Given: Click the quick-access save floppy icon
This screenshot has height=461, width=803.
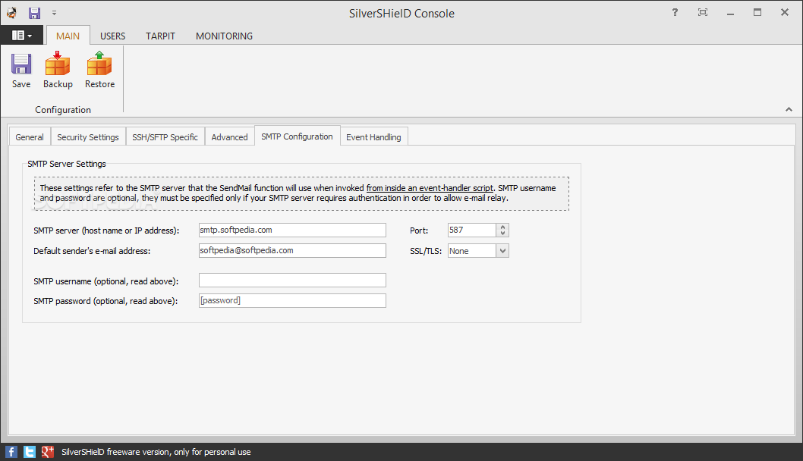Looking at the screenshot, I should [34, 13].
